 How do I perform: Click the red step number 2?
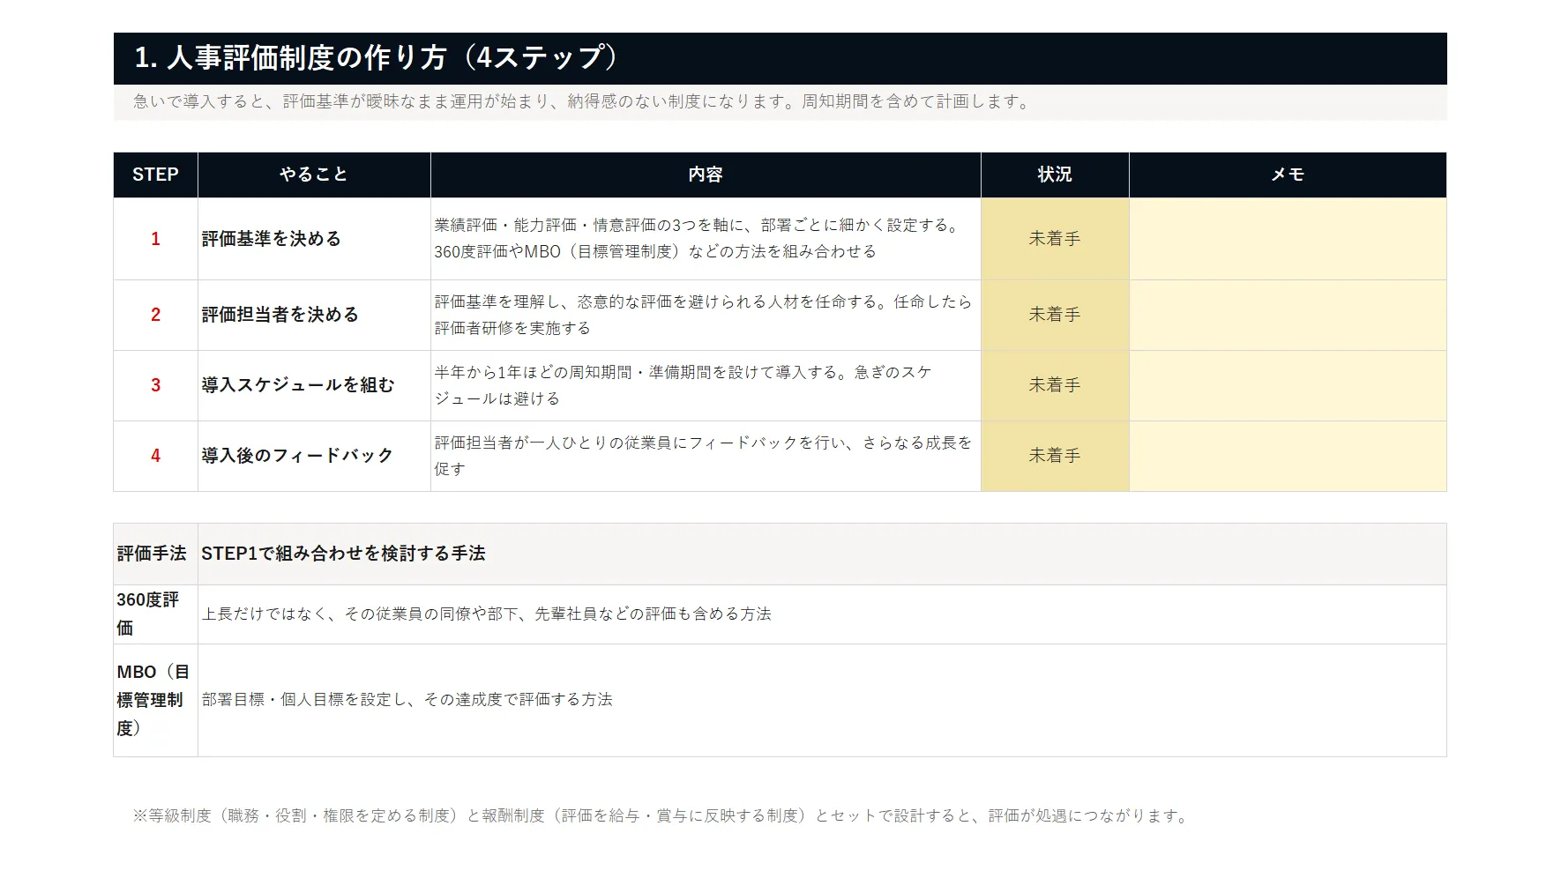pos(155,315)
